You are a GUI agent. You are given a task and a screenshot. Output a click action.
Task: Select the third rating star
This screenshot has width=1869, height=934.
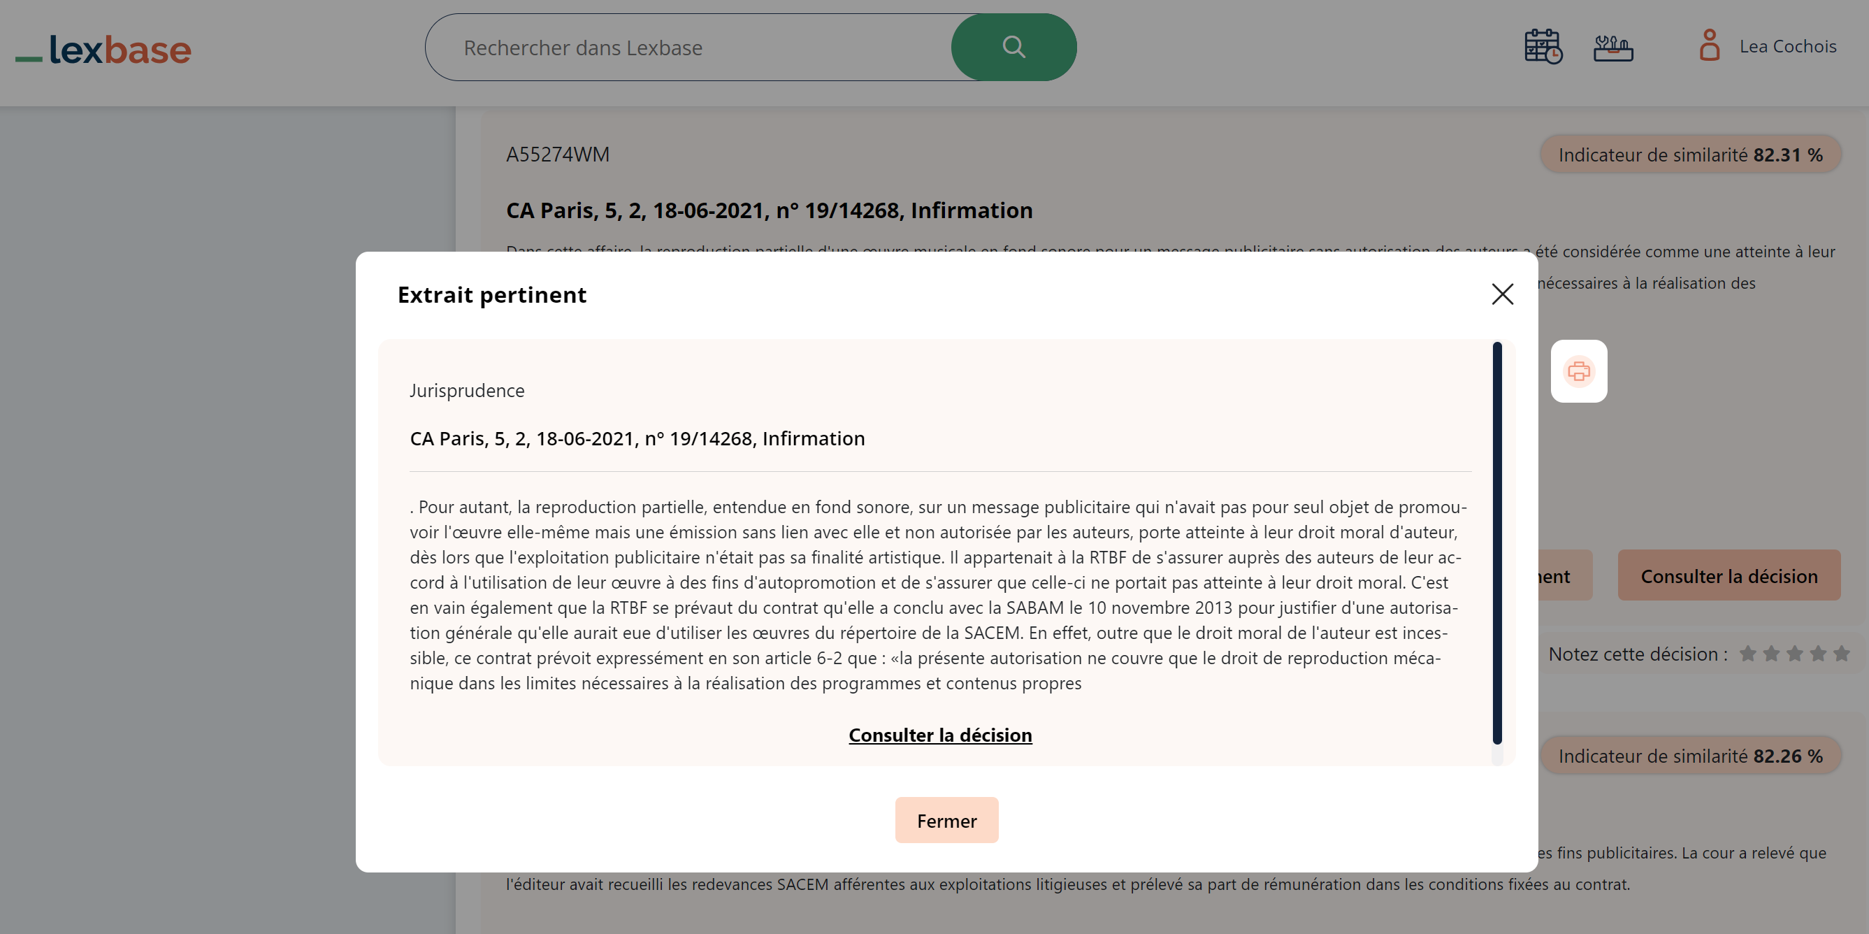point(1796,653)
